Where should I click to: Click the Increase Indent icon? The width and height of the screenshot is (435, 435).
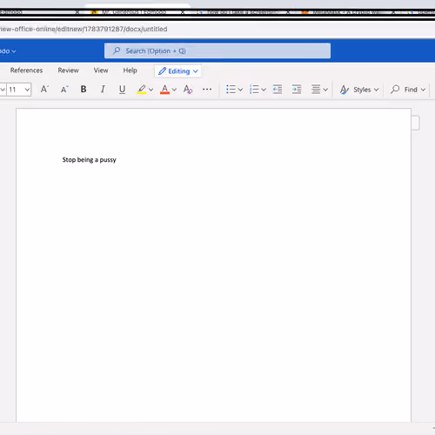point(297,90)
